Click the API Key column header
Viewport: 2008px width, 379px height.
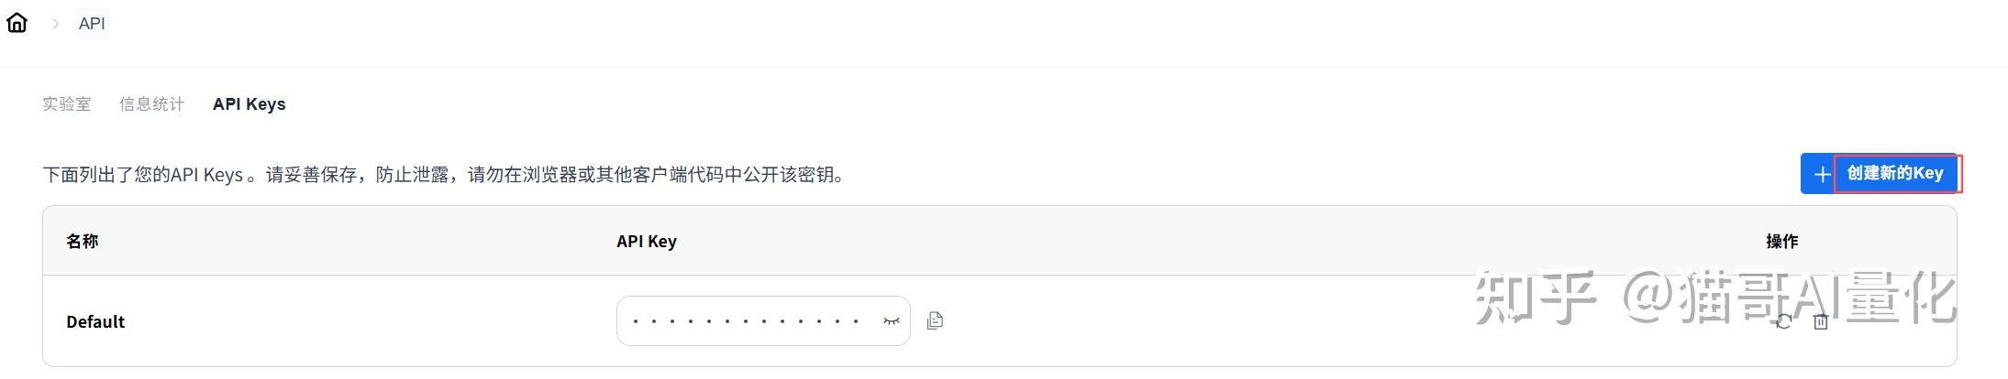[646, 241]
